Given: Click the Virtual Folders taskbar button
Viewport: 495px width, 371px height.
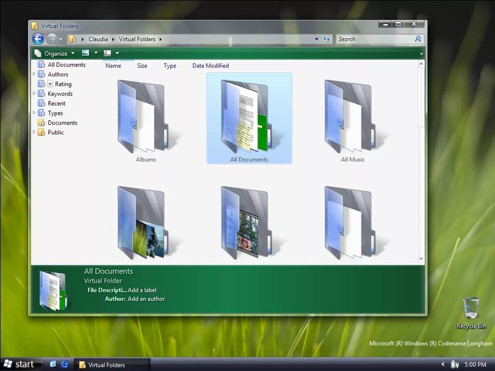Looking at the screenshot, I should (x=112, y=365).
